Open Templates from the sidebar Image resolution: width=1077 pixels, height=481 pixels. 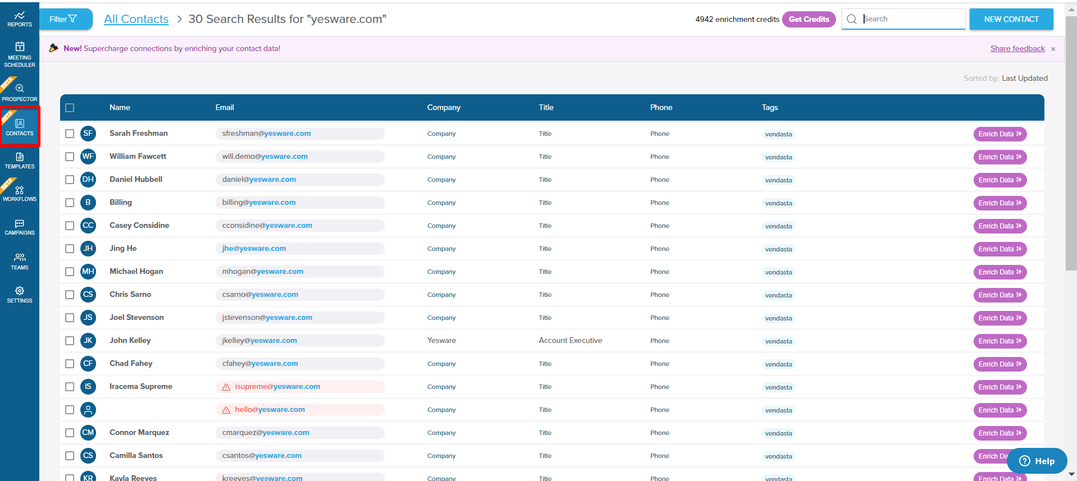[x=20, y=161]
